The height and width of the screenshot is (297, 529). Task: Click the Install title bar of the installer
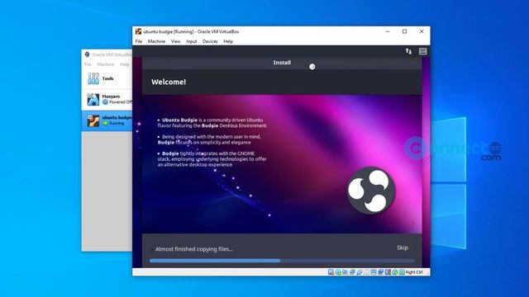282,63
